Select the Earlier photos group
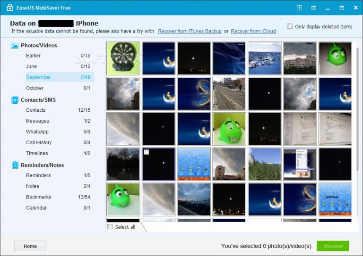The width and height of the screenshot is (363, 256). 33,56
